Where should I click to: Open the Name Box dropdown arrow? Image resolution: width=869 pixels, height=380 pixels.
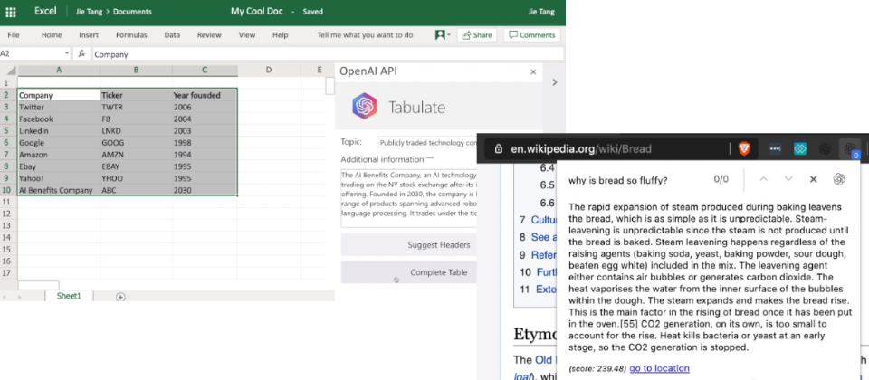[67, 53]
